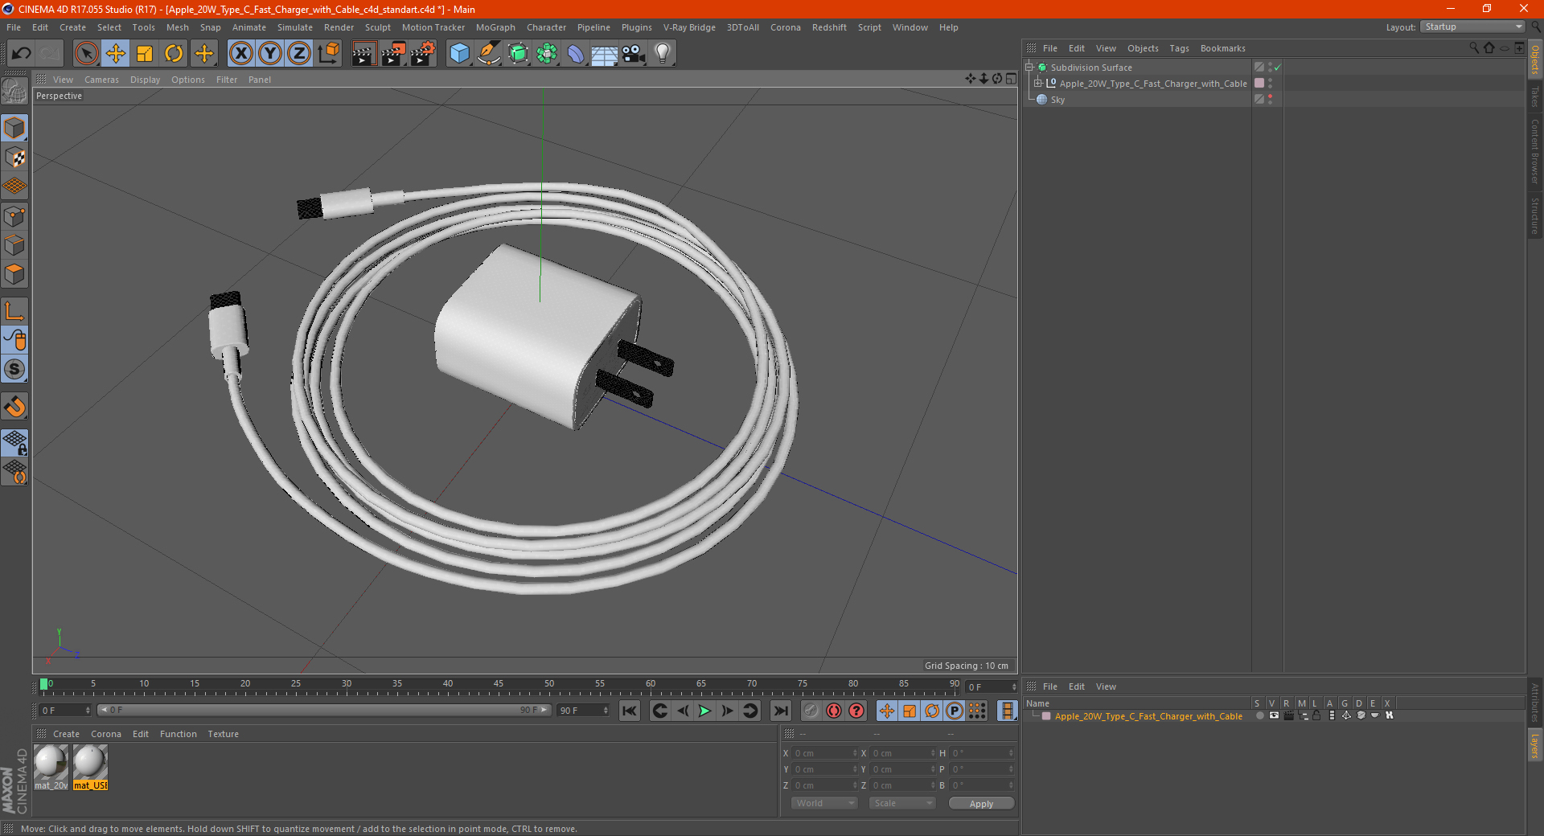Click the Undo arrow icon
Screen dimensions: 1544x836
click(x=22, y=54)
